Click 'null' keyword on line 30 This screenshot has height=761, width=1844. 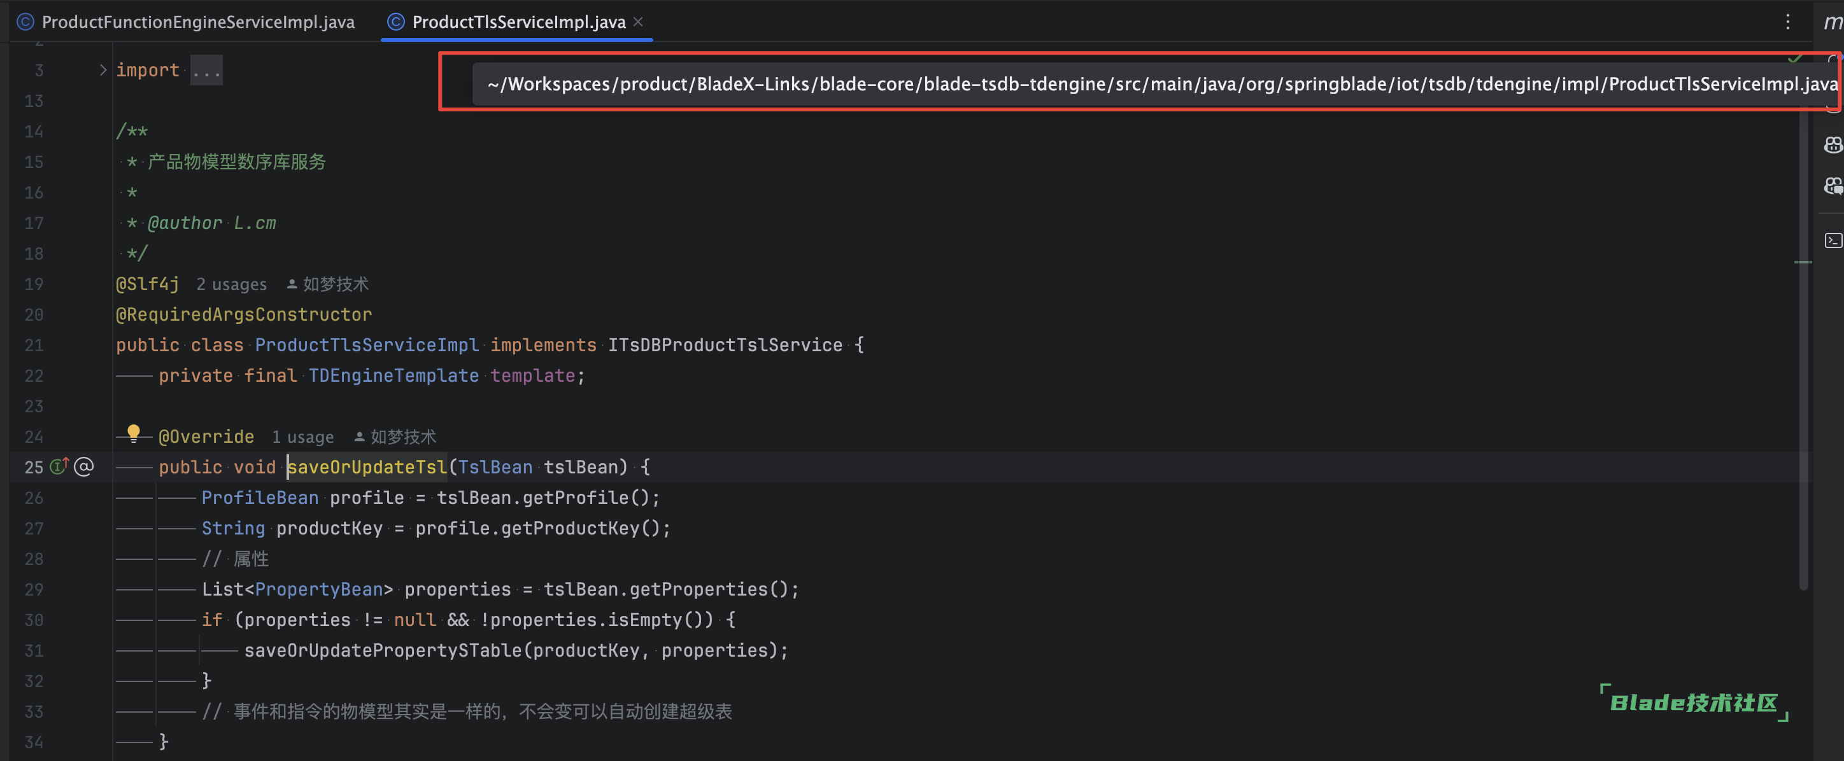[x=415, y=620]
